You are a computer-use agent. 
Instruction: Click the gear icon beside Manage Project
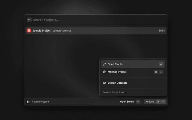coord(104,72)
